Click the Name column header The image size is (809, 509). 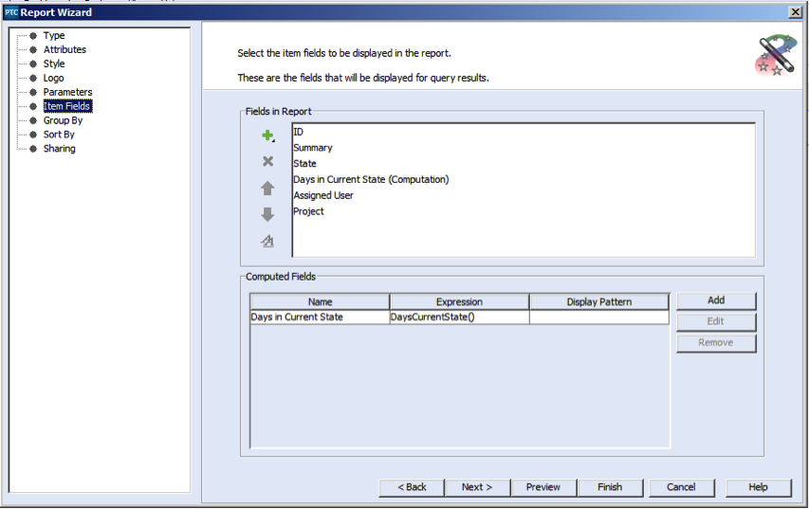(x=320, y=301)
